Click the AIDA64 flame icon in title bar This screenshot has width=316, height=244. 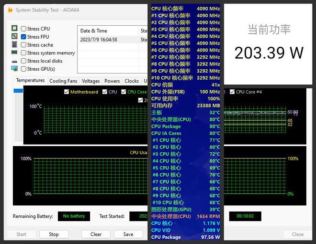click(x=10, y=10)
